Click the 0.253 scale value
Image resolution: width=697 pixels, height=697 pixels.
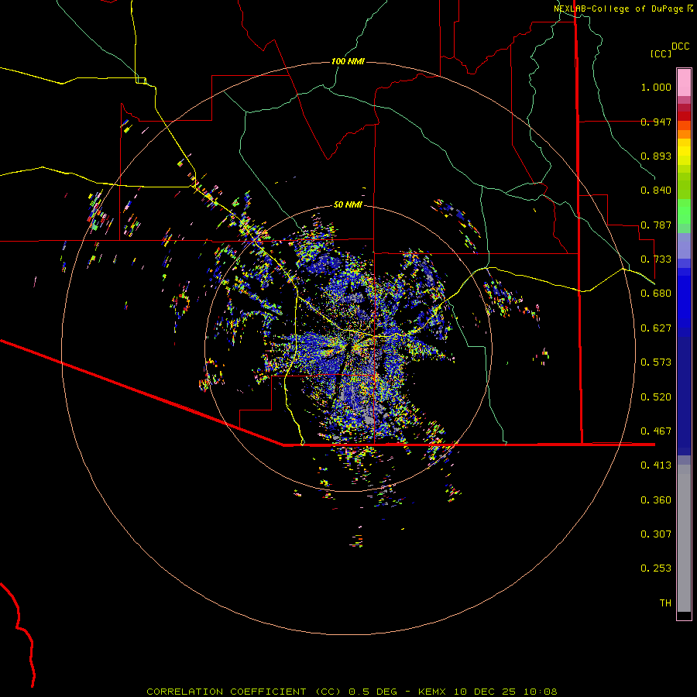click(656, 568)
